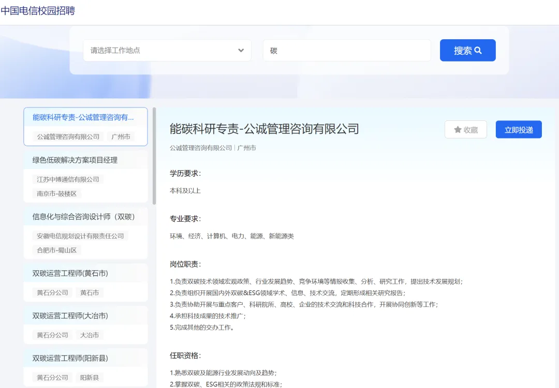Image resolution: width=559 pixels, height=388 pixels.
Task: Click the magnifier icon in the search button
Action: click(478, 50)
